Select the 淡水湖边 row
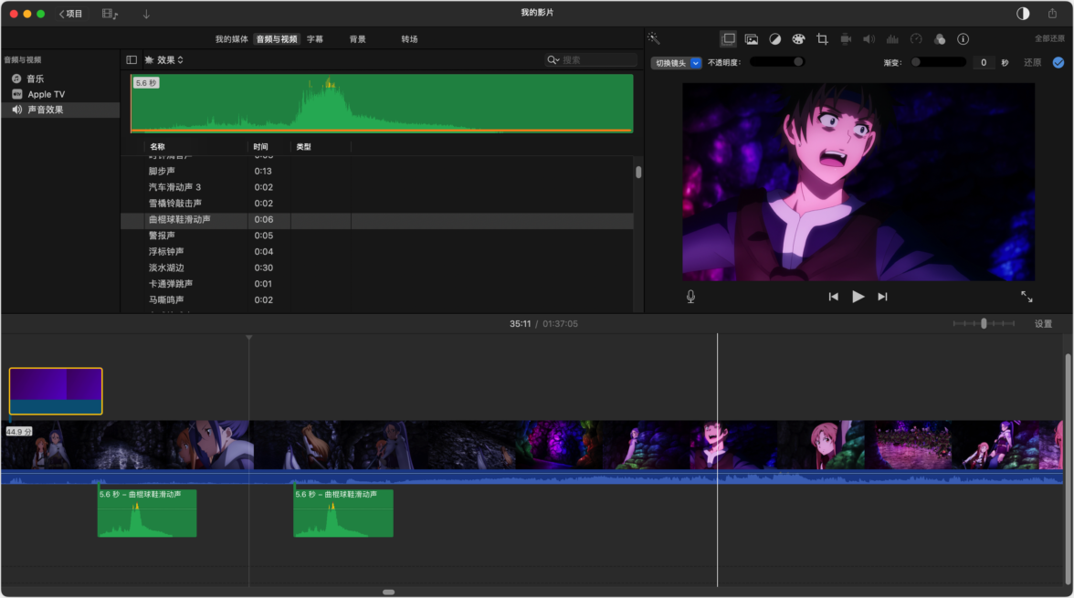Viewport: 1074px width, 598px height. [377, 268]
